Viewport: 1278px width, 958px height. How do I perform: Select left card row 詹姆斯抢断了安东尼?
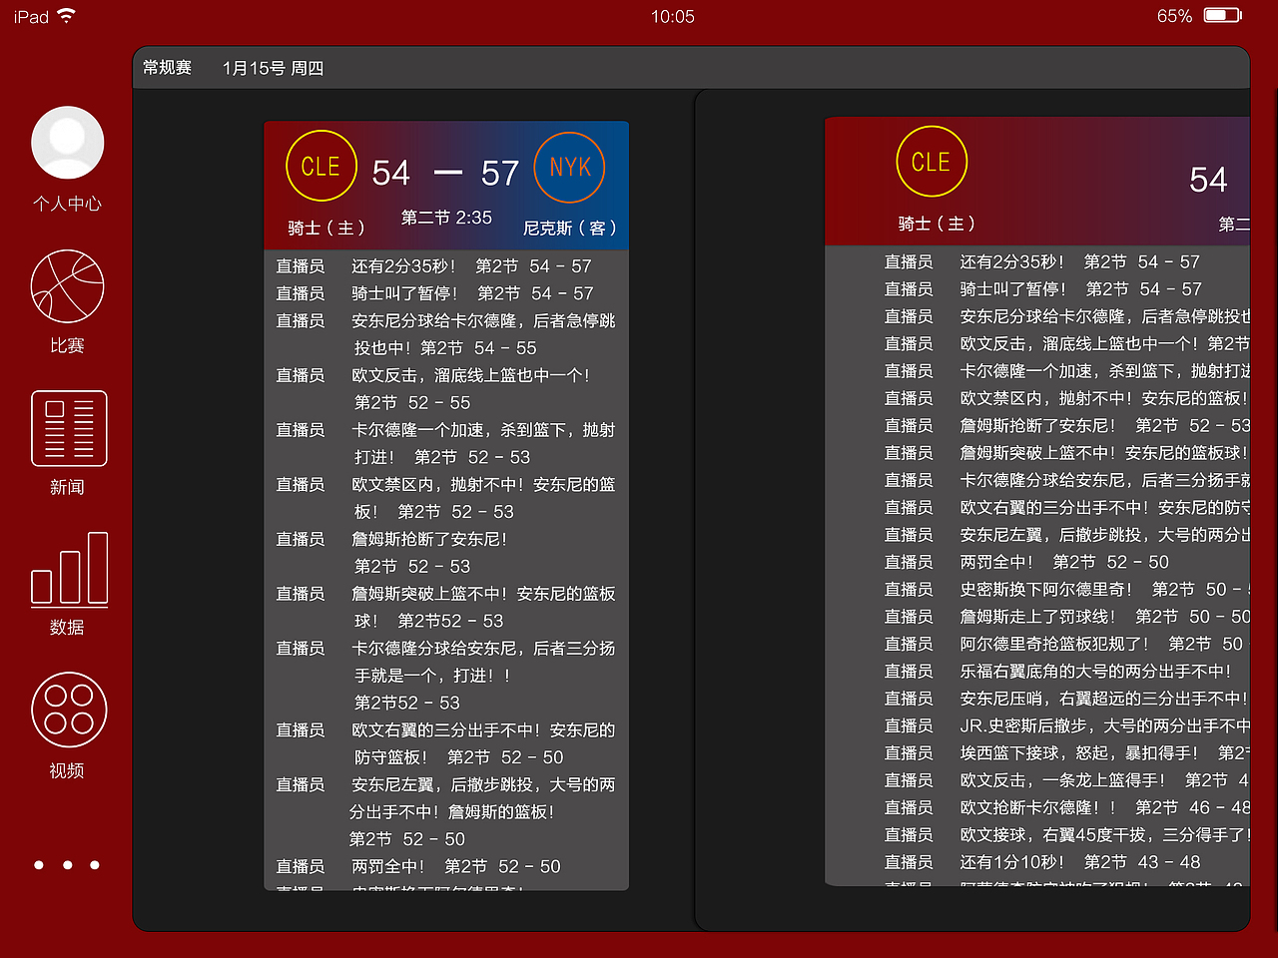point(446,553)
